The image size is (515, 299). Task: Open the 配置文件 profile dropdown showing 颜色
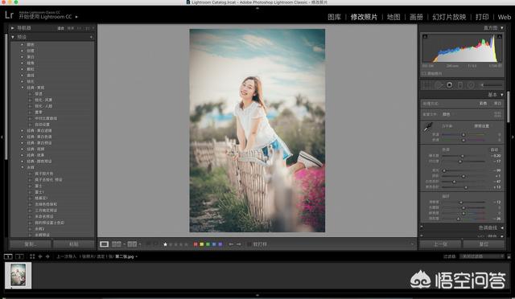click(x=447, y=114)
